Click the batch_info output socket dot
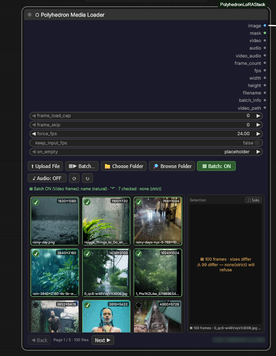This screenshot has height=356, width=276. coord(264,100)
